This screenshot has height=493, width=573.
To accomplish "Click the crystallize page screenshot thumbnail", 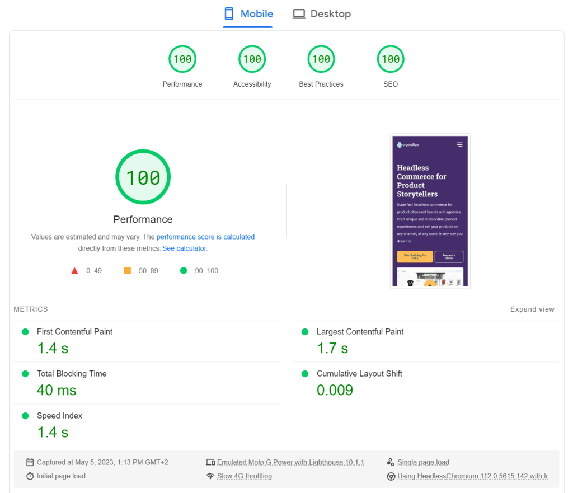I will coord(430,211).
